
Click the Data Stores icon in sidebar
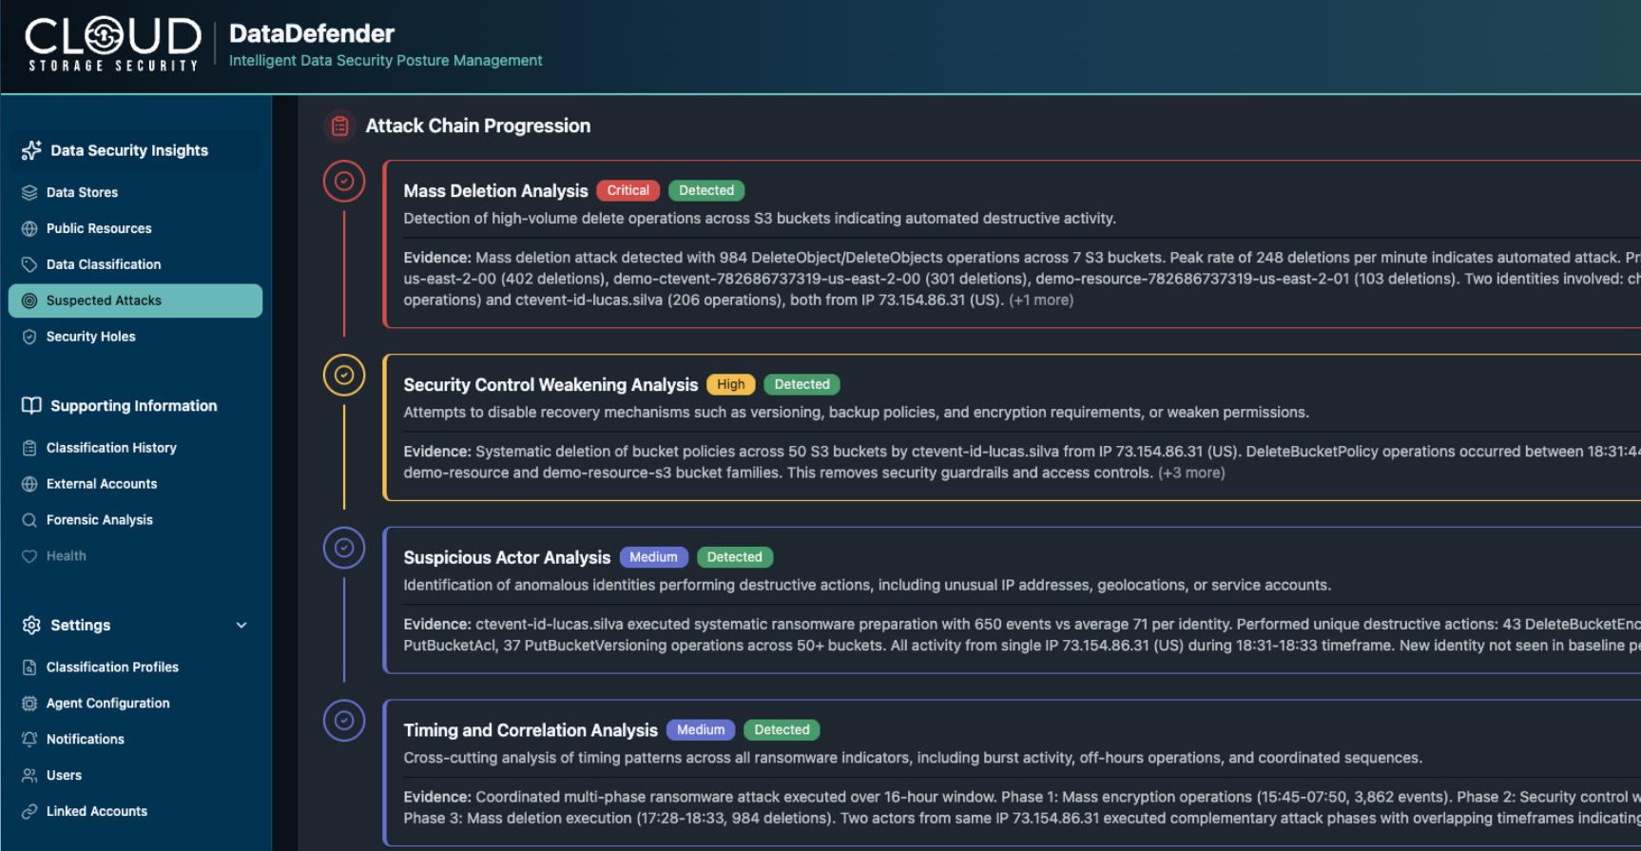(29, 192)
